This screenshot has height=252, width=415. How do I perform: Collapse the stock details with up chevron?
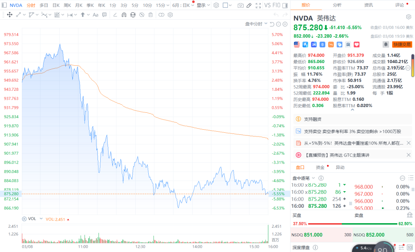352,109
